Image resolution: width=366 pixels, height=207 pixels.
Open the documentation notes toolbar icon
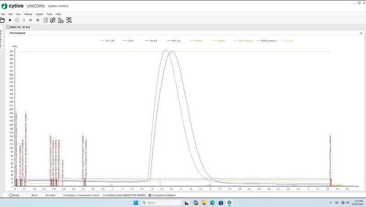coord(46,20)
